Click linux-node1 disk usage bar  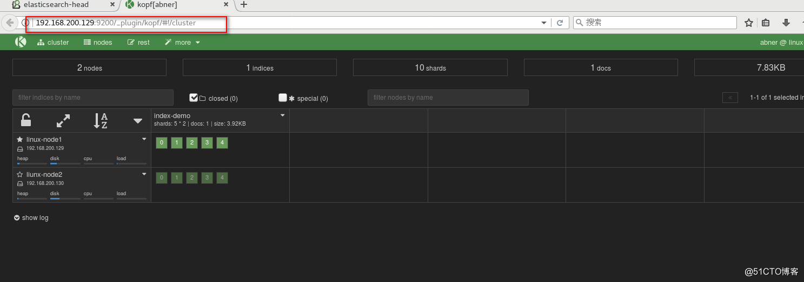coord(65,163)
